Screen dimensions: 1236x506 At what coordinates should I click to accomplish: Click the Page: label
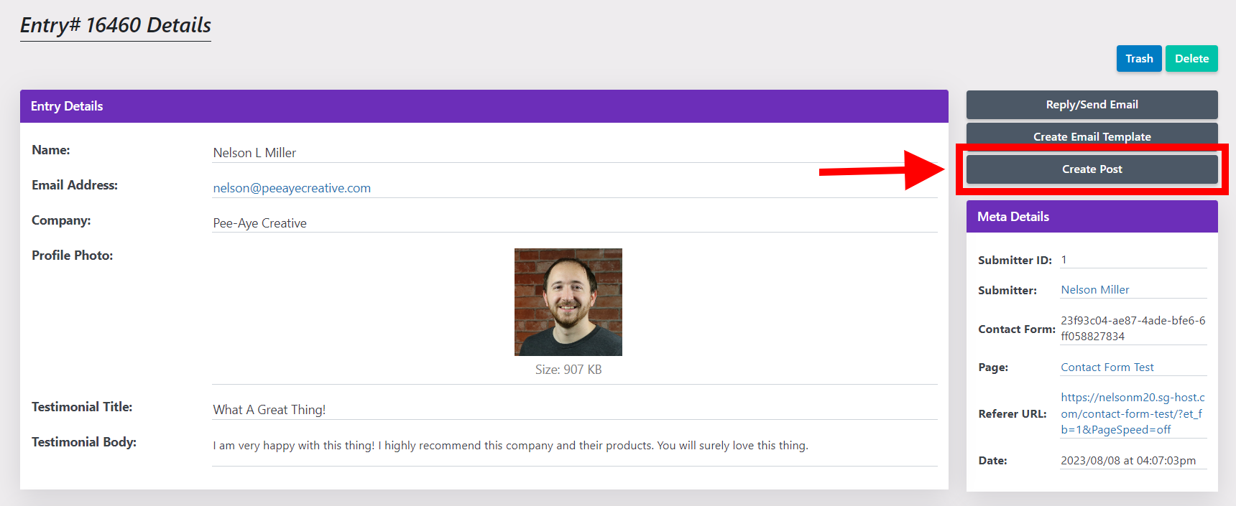click(x=993, y=367)
